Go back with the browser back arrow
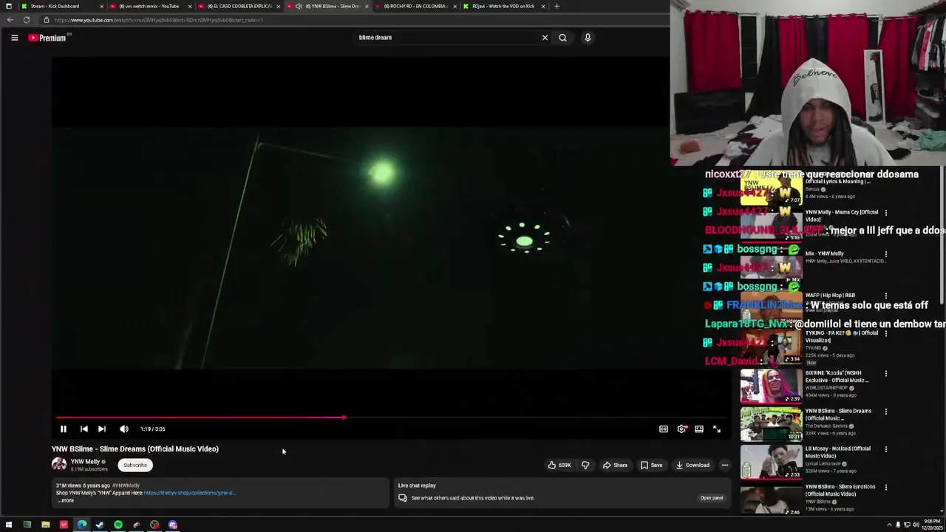This screenshot has height=532, width=946. coord(10,20)
